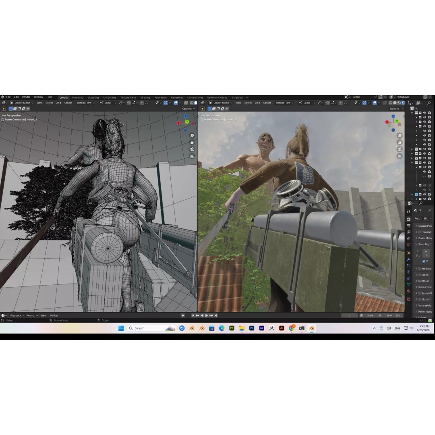
Task: Toggle proportional editing in left viewport header
Action: 142,103
